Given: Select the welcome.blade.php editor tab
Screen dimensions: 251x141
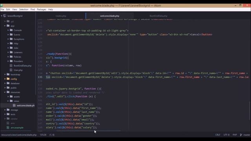Looking at the screenshot, I should 110,16.
